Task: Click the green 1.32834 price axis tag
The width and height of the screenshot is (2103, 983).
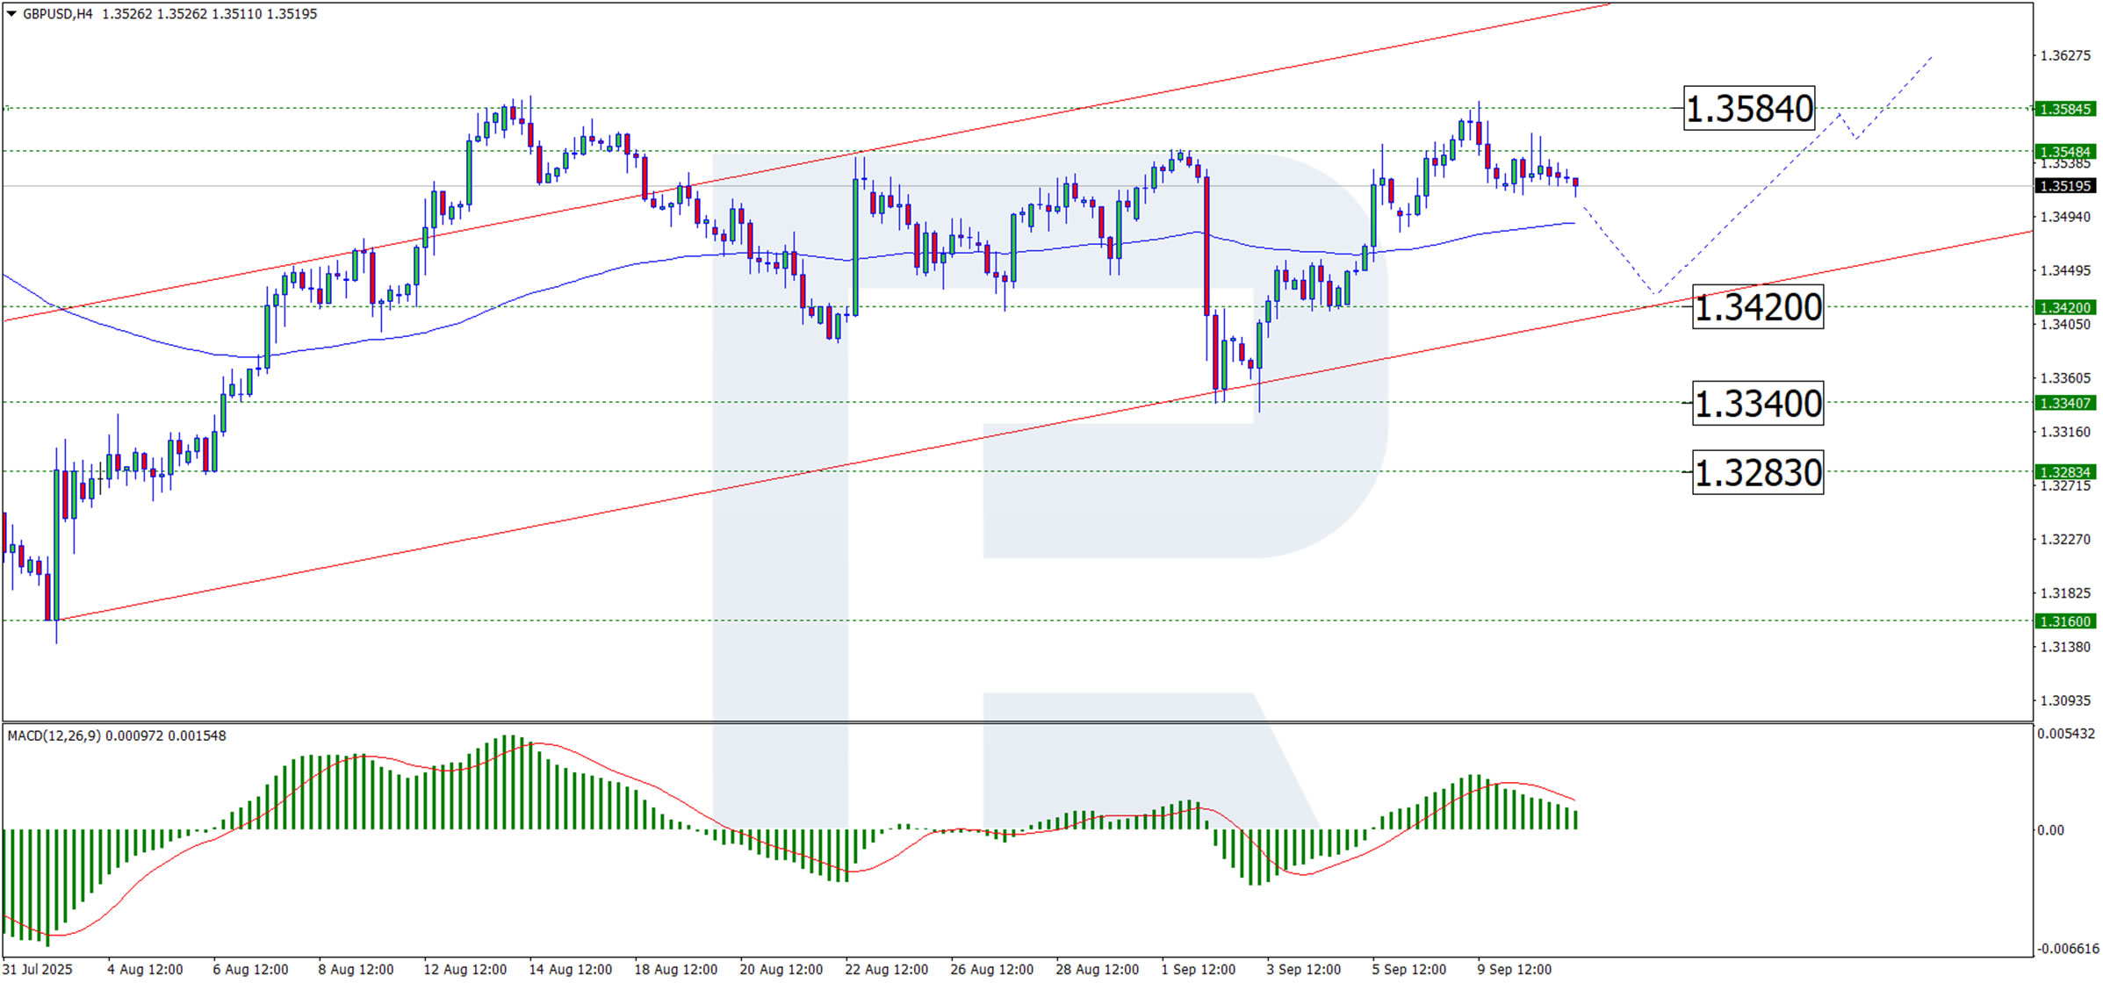Action: 2064,472
